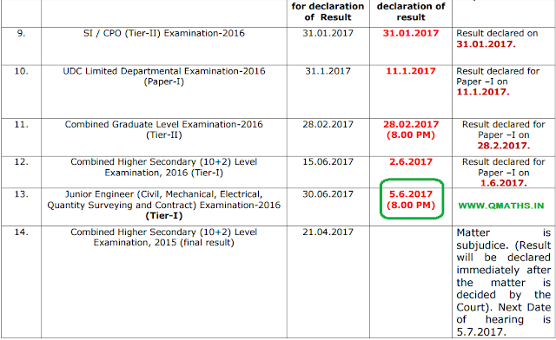Select scheduled date '21.04.2017'
556x340 pixels.
tap(328, 232)
